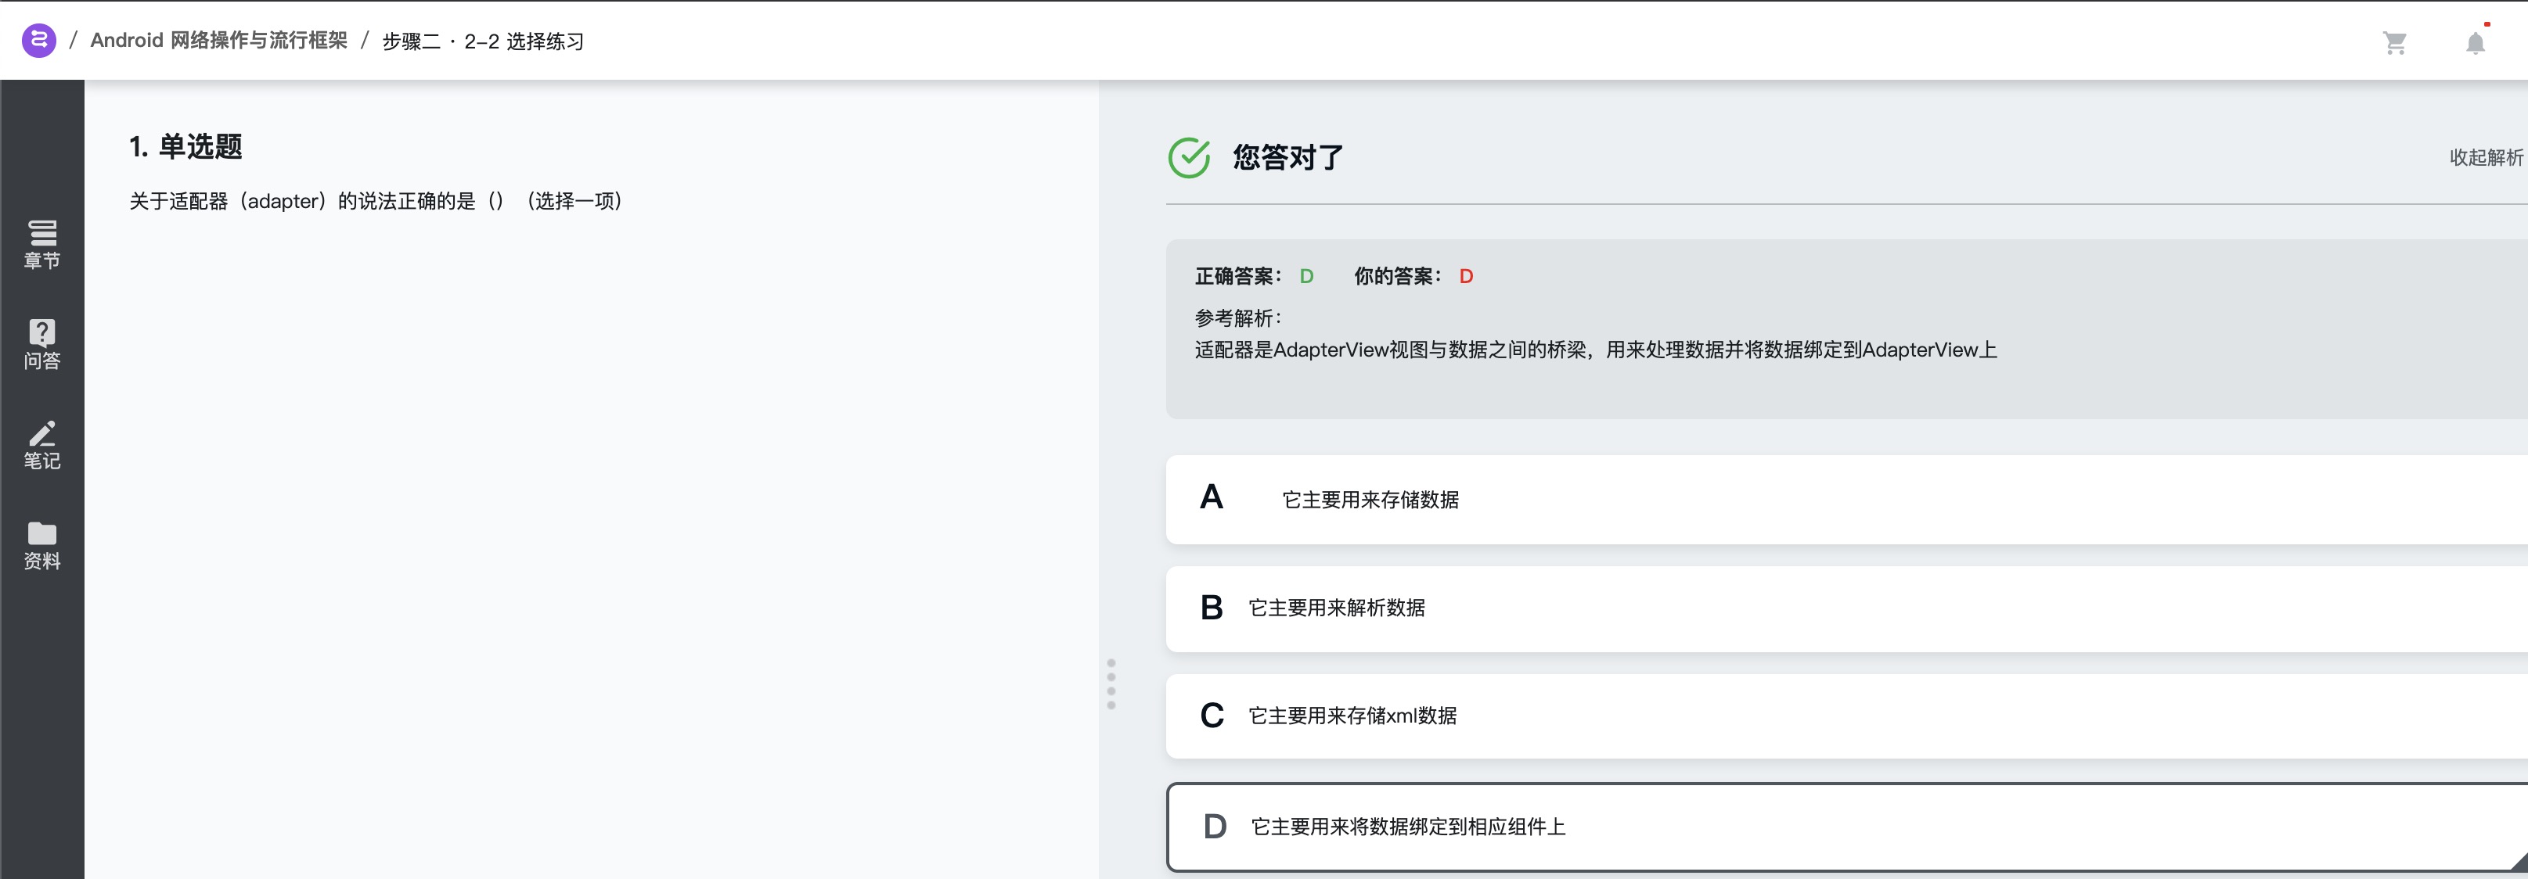Open the 笔记 notes sidebar icon
Image resolution: width=2528 pixels, height=879 pixels.
[42, 446]
